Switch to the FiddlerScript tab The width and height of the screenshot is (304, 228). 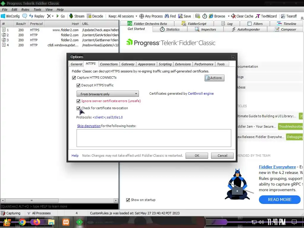pos(194,24)
